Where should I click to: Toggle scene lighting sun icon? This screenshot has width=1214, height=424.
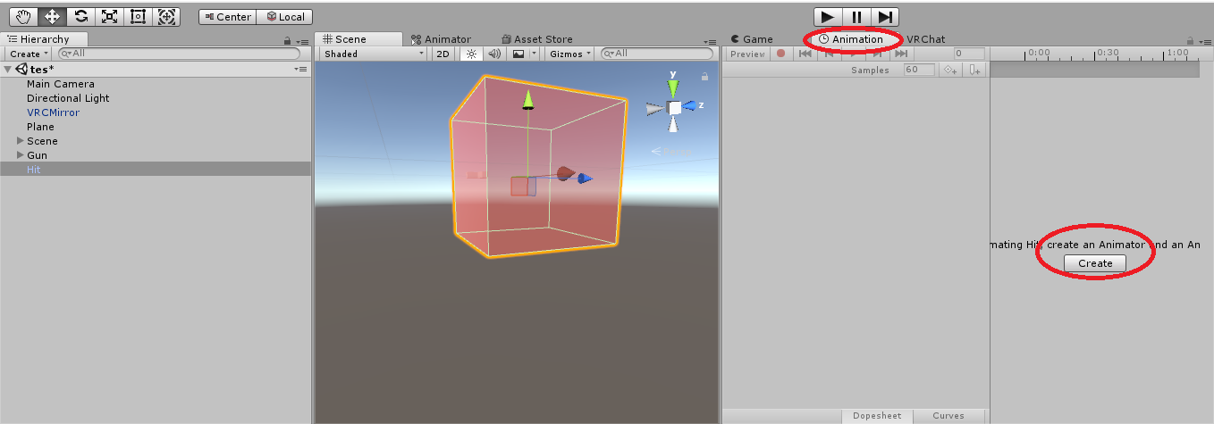pos(471,54)
